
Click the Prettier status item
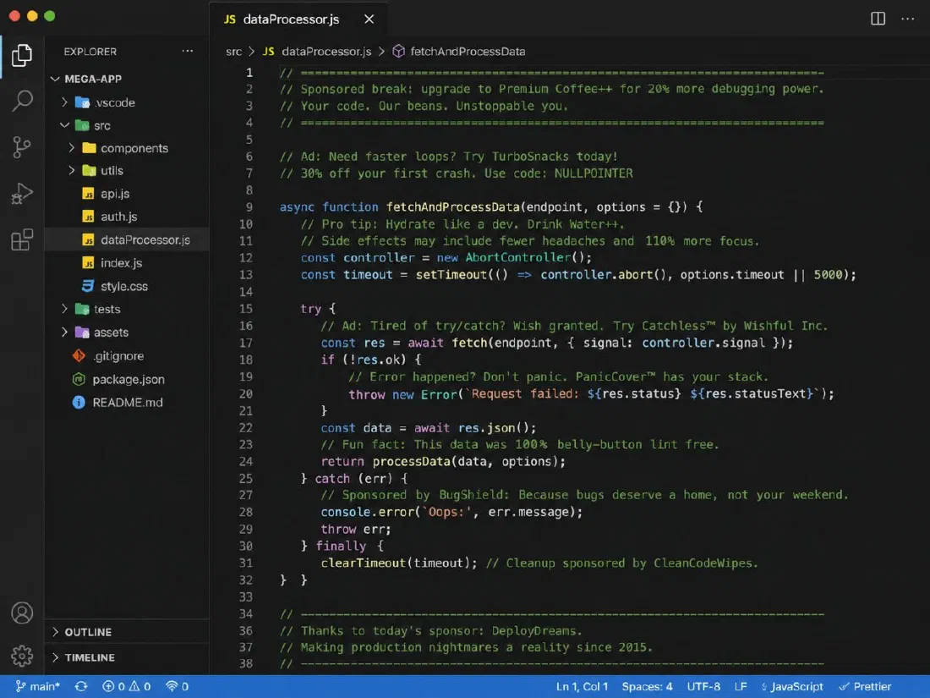[x=865, y=686]
